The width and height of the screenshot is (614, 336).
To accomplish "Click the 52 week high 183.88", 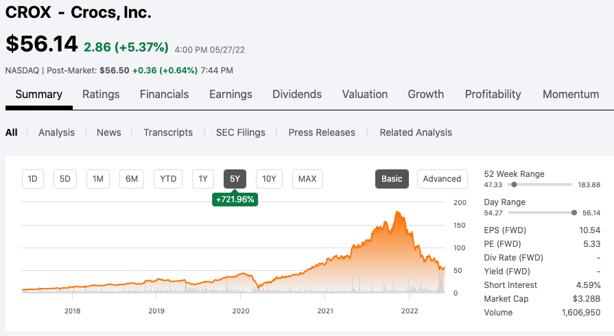I will point(589,185).
